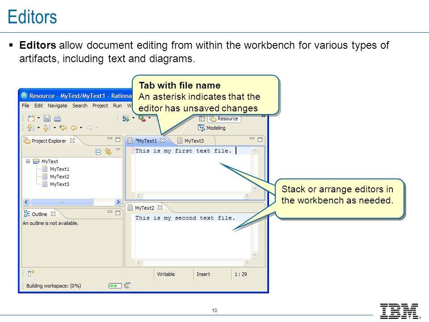Image resolution: width=429 pixels, height=322 pixels.
Task: Switch to the MyText3 editor tab
Action: point(194,141)
